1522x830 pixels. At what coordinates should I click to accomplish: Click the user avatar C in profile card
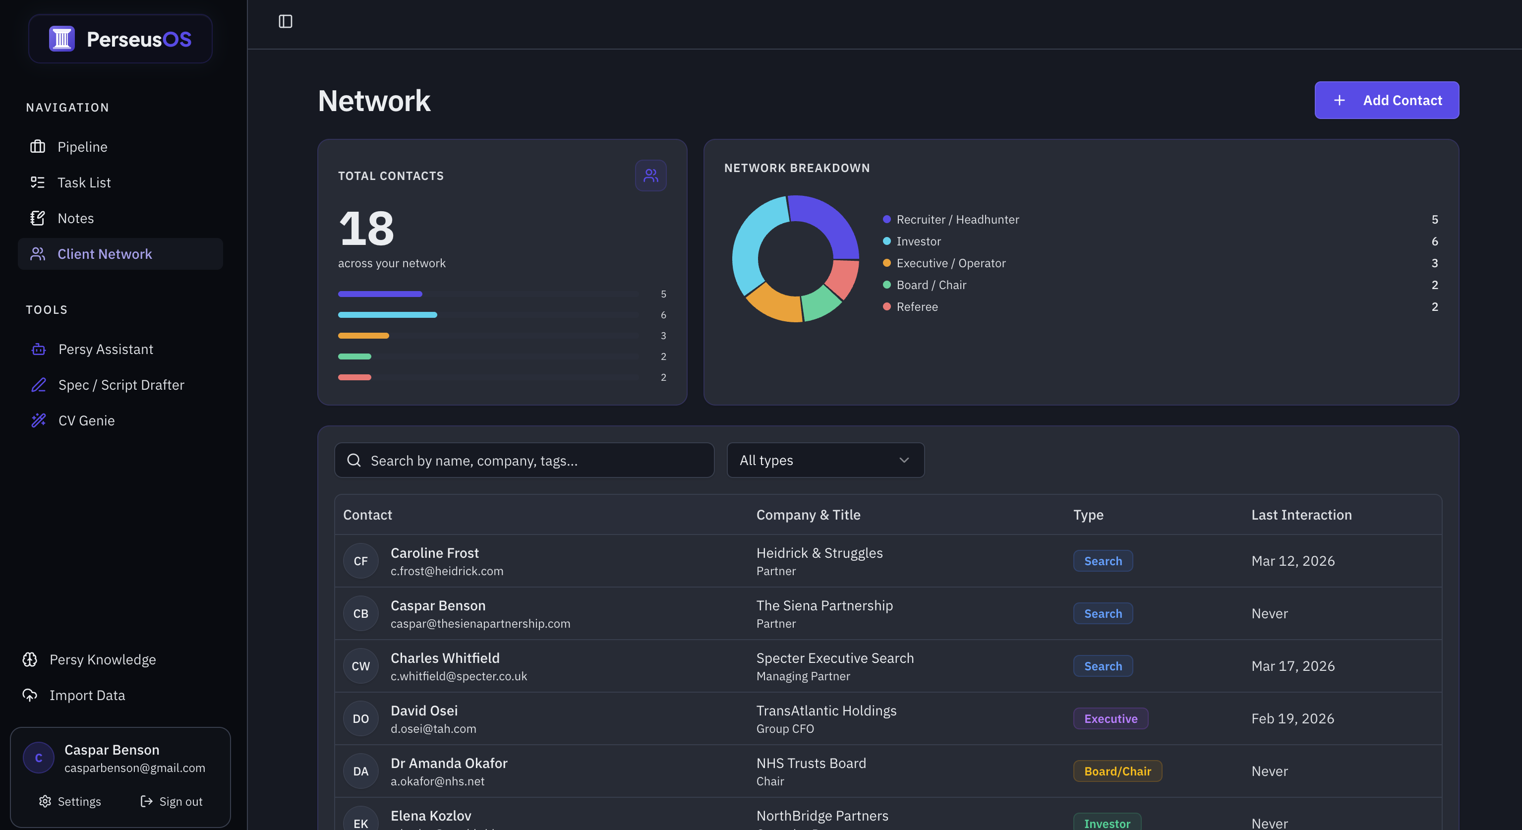click(38, 758)
